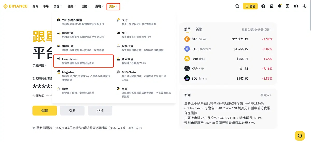
Task: Open the search magnifier icon
Action: click(x=237, y=6)
